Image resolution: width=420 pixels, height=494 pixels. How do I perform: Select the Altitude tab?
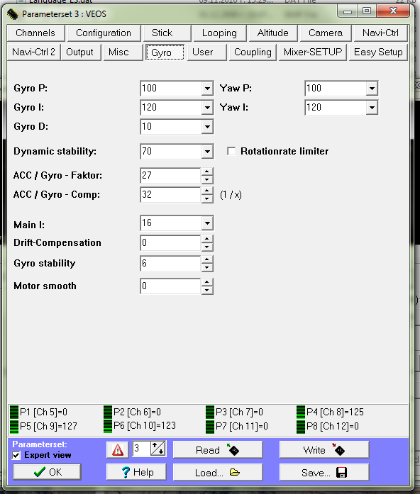tap(272, 33)
